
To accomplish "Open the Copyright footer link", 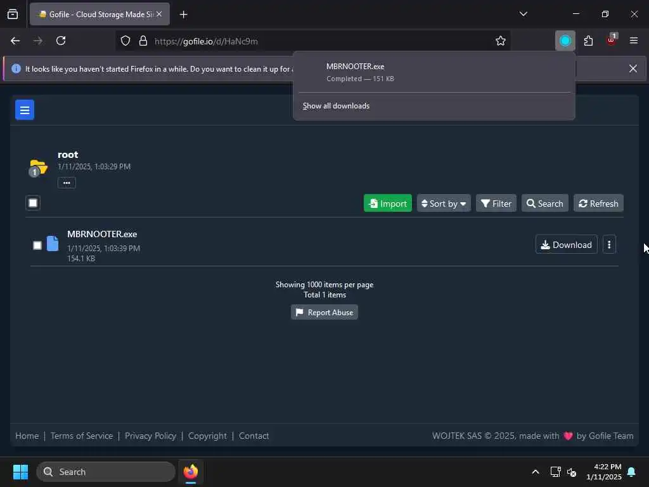I will pyautogui.click(x=207, y=436).
